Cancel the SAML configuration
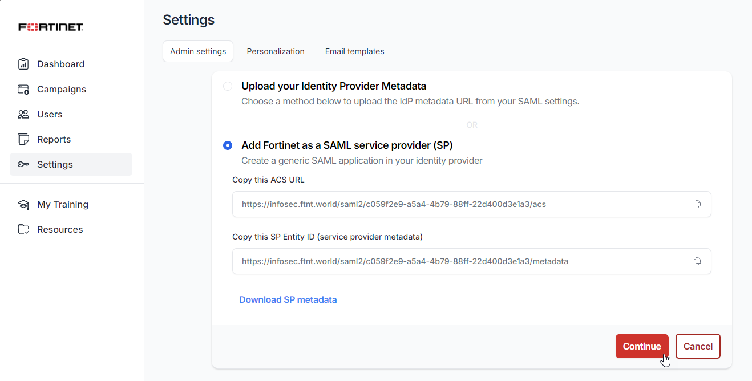The image size is (752, 381). coord(698,346)
